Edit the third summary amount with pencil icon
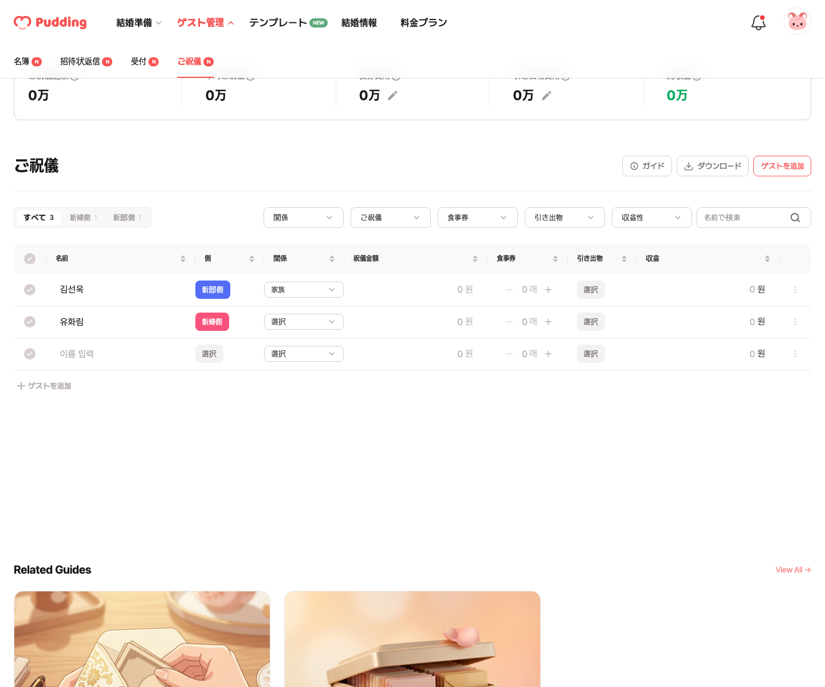The image size is (825, 687). click(392, 96)
